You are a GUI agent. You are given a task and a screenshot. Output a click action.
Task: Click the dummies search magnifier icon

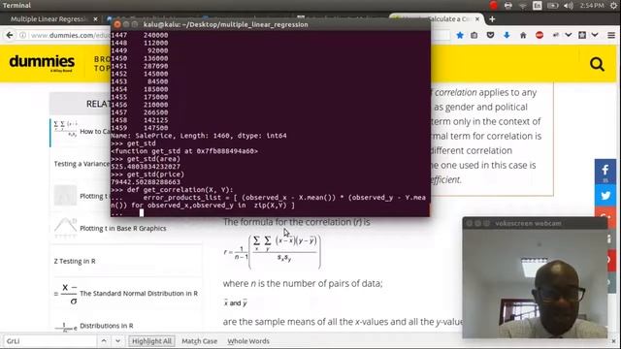597,64
